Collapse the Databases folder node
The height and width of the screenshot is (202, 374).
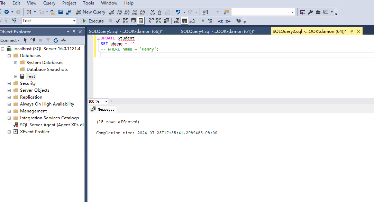click(x=9, y=56)
